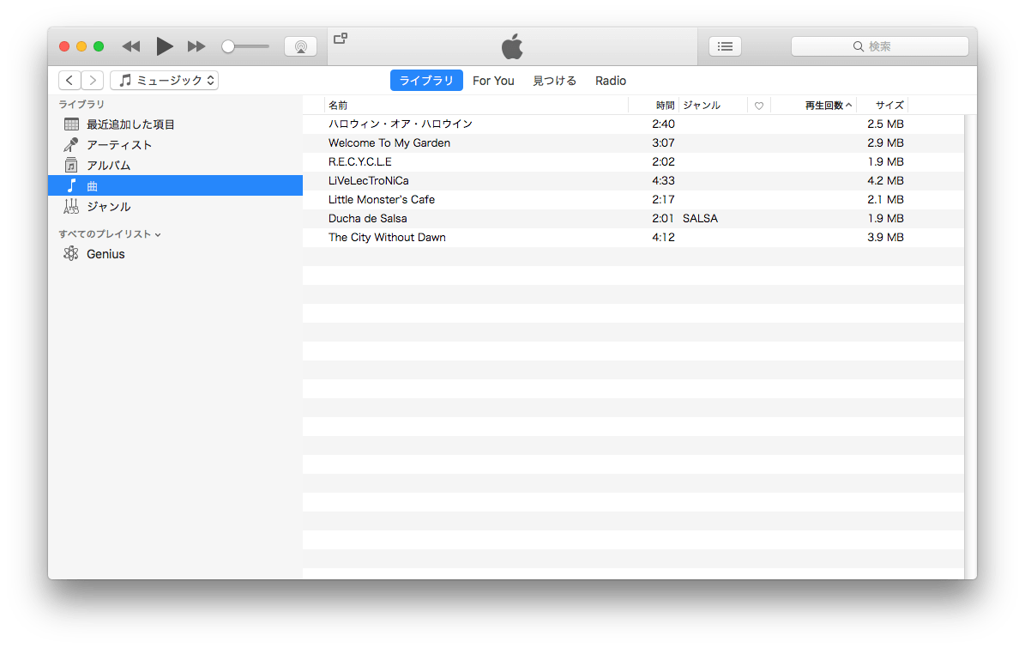This screenshot has height=648, width=1025.
Task: Click the 4:33 duration value
Action: pyautogui.click(x=663, y=181)
